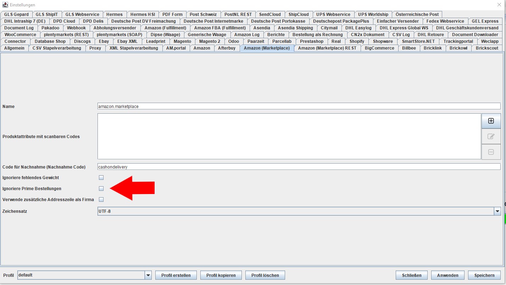Switch to the Billbee tab

(x=409, y=48)
